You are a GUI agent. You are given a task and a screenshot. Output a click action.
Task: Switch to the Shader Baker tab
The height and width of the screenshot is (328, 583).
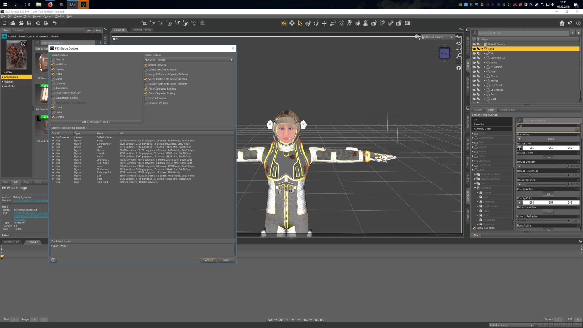pyautogui.click(x=508, y=110)
